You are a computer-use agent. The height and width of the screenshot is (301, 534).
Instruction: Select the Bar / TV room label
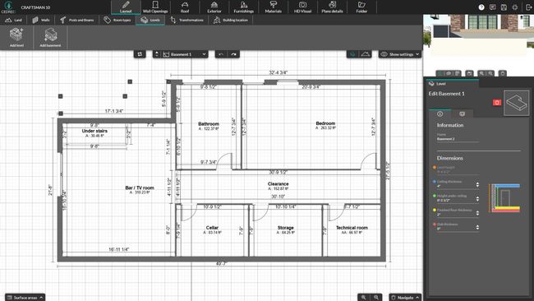[x=140, y=188]
